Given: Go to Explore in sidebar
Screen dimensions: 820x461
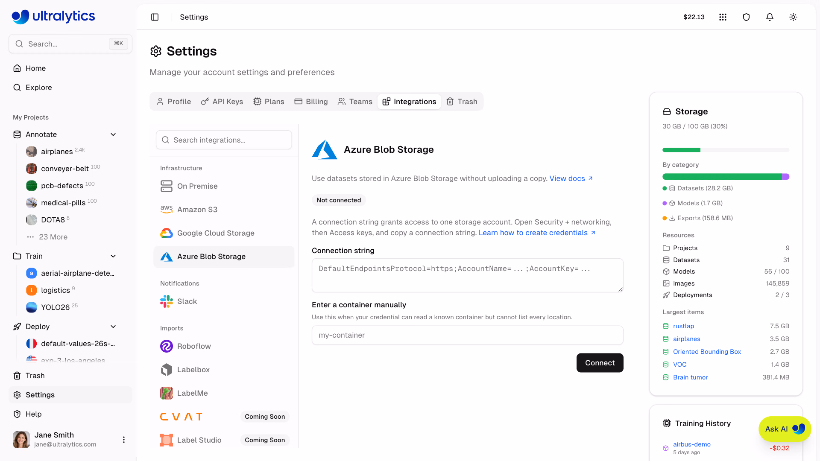Looking at the screenshot, I should (70, 88).
